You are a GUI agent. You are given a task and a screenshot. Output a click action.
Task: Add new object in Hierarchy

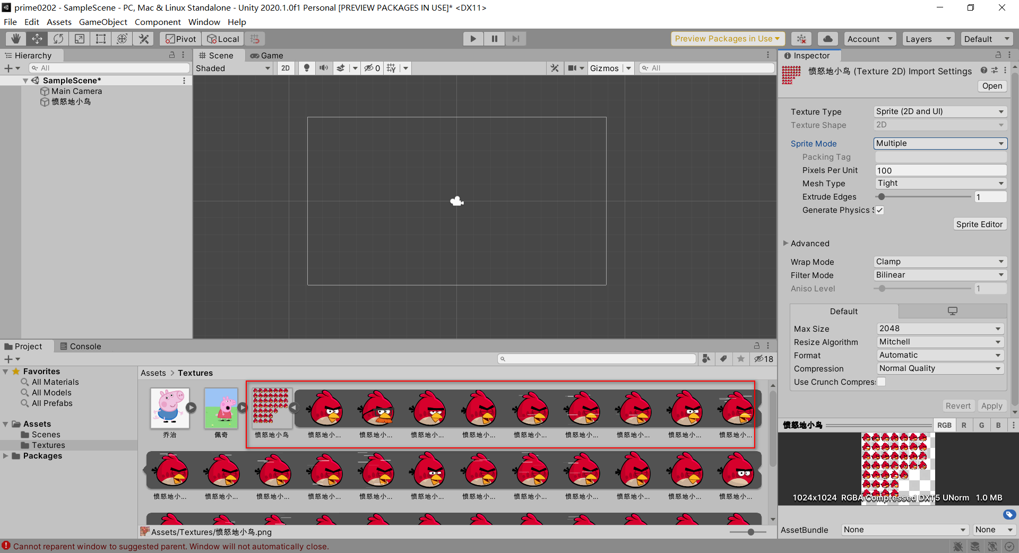coord(12,68)
